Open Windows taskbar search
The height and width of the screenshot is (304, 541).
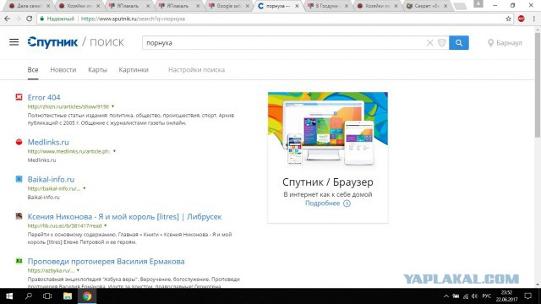click(29, 296)
